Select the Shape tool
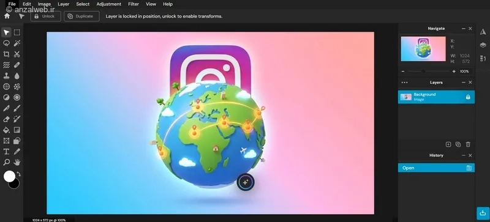 pyautogui.click(x=17, y=141)
